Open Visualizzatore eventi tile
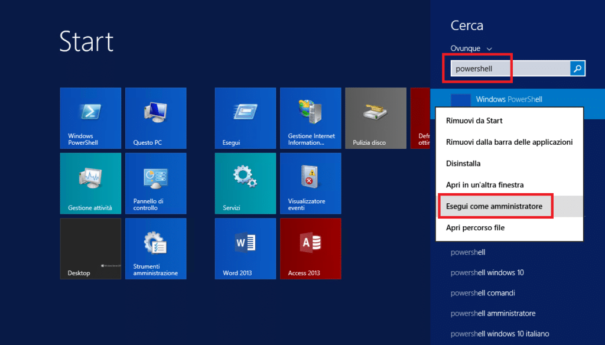The image size is (605, 345). pos(311,183)
